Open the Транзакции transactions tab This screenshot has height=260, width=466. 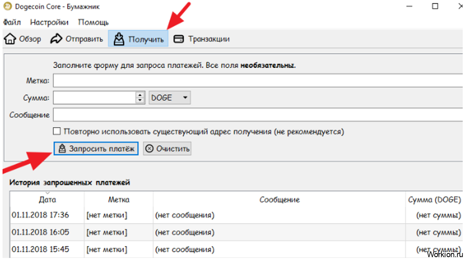(x=201, y=39)
